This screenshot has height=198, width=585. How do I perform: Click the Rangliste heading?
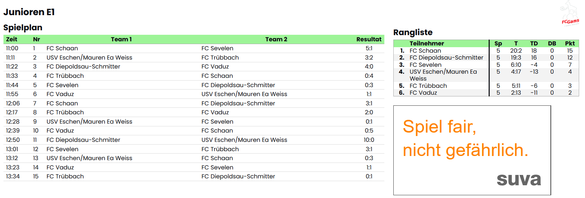413,32
